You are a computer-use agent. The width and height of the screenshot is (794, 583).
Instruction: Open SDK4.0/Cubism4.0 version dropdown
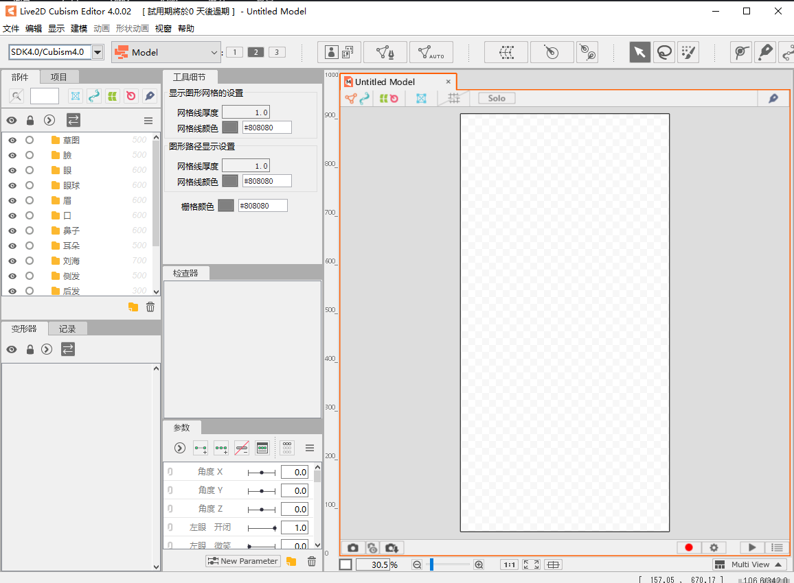[98, 52]
